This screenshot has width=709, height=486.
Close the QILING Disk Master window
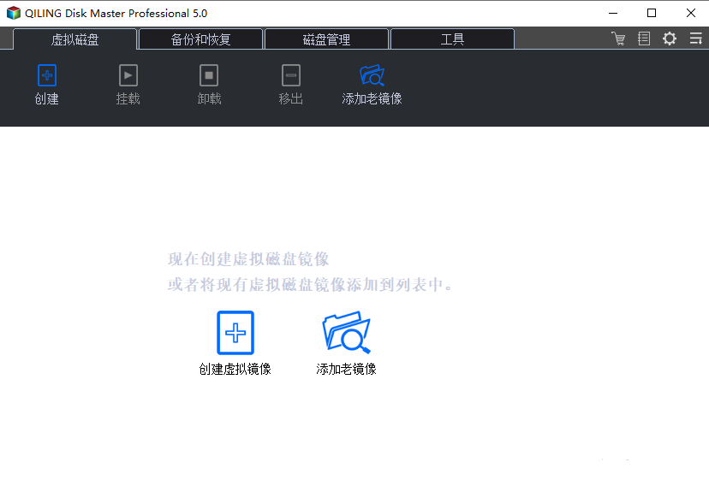(690, 13)
